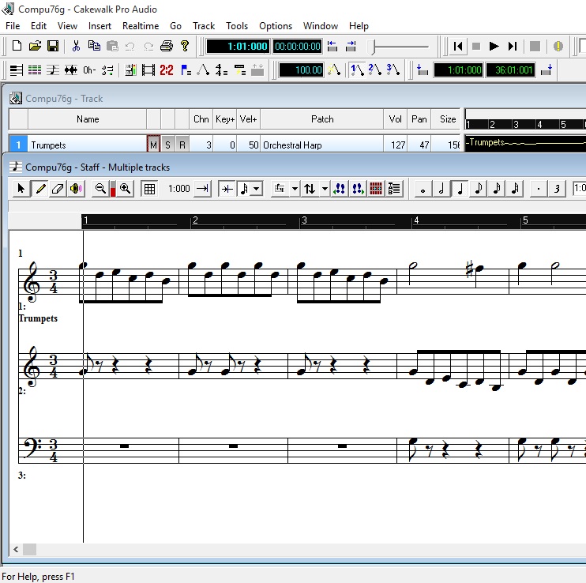This screenshot has height=583, width=586.
Task: Expand the layout dropdown in Staff toolbar
Action: pos(295,189)
